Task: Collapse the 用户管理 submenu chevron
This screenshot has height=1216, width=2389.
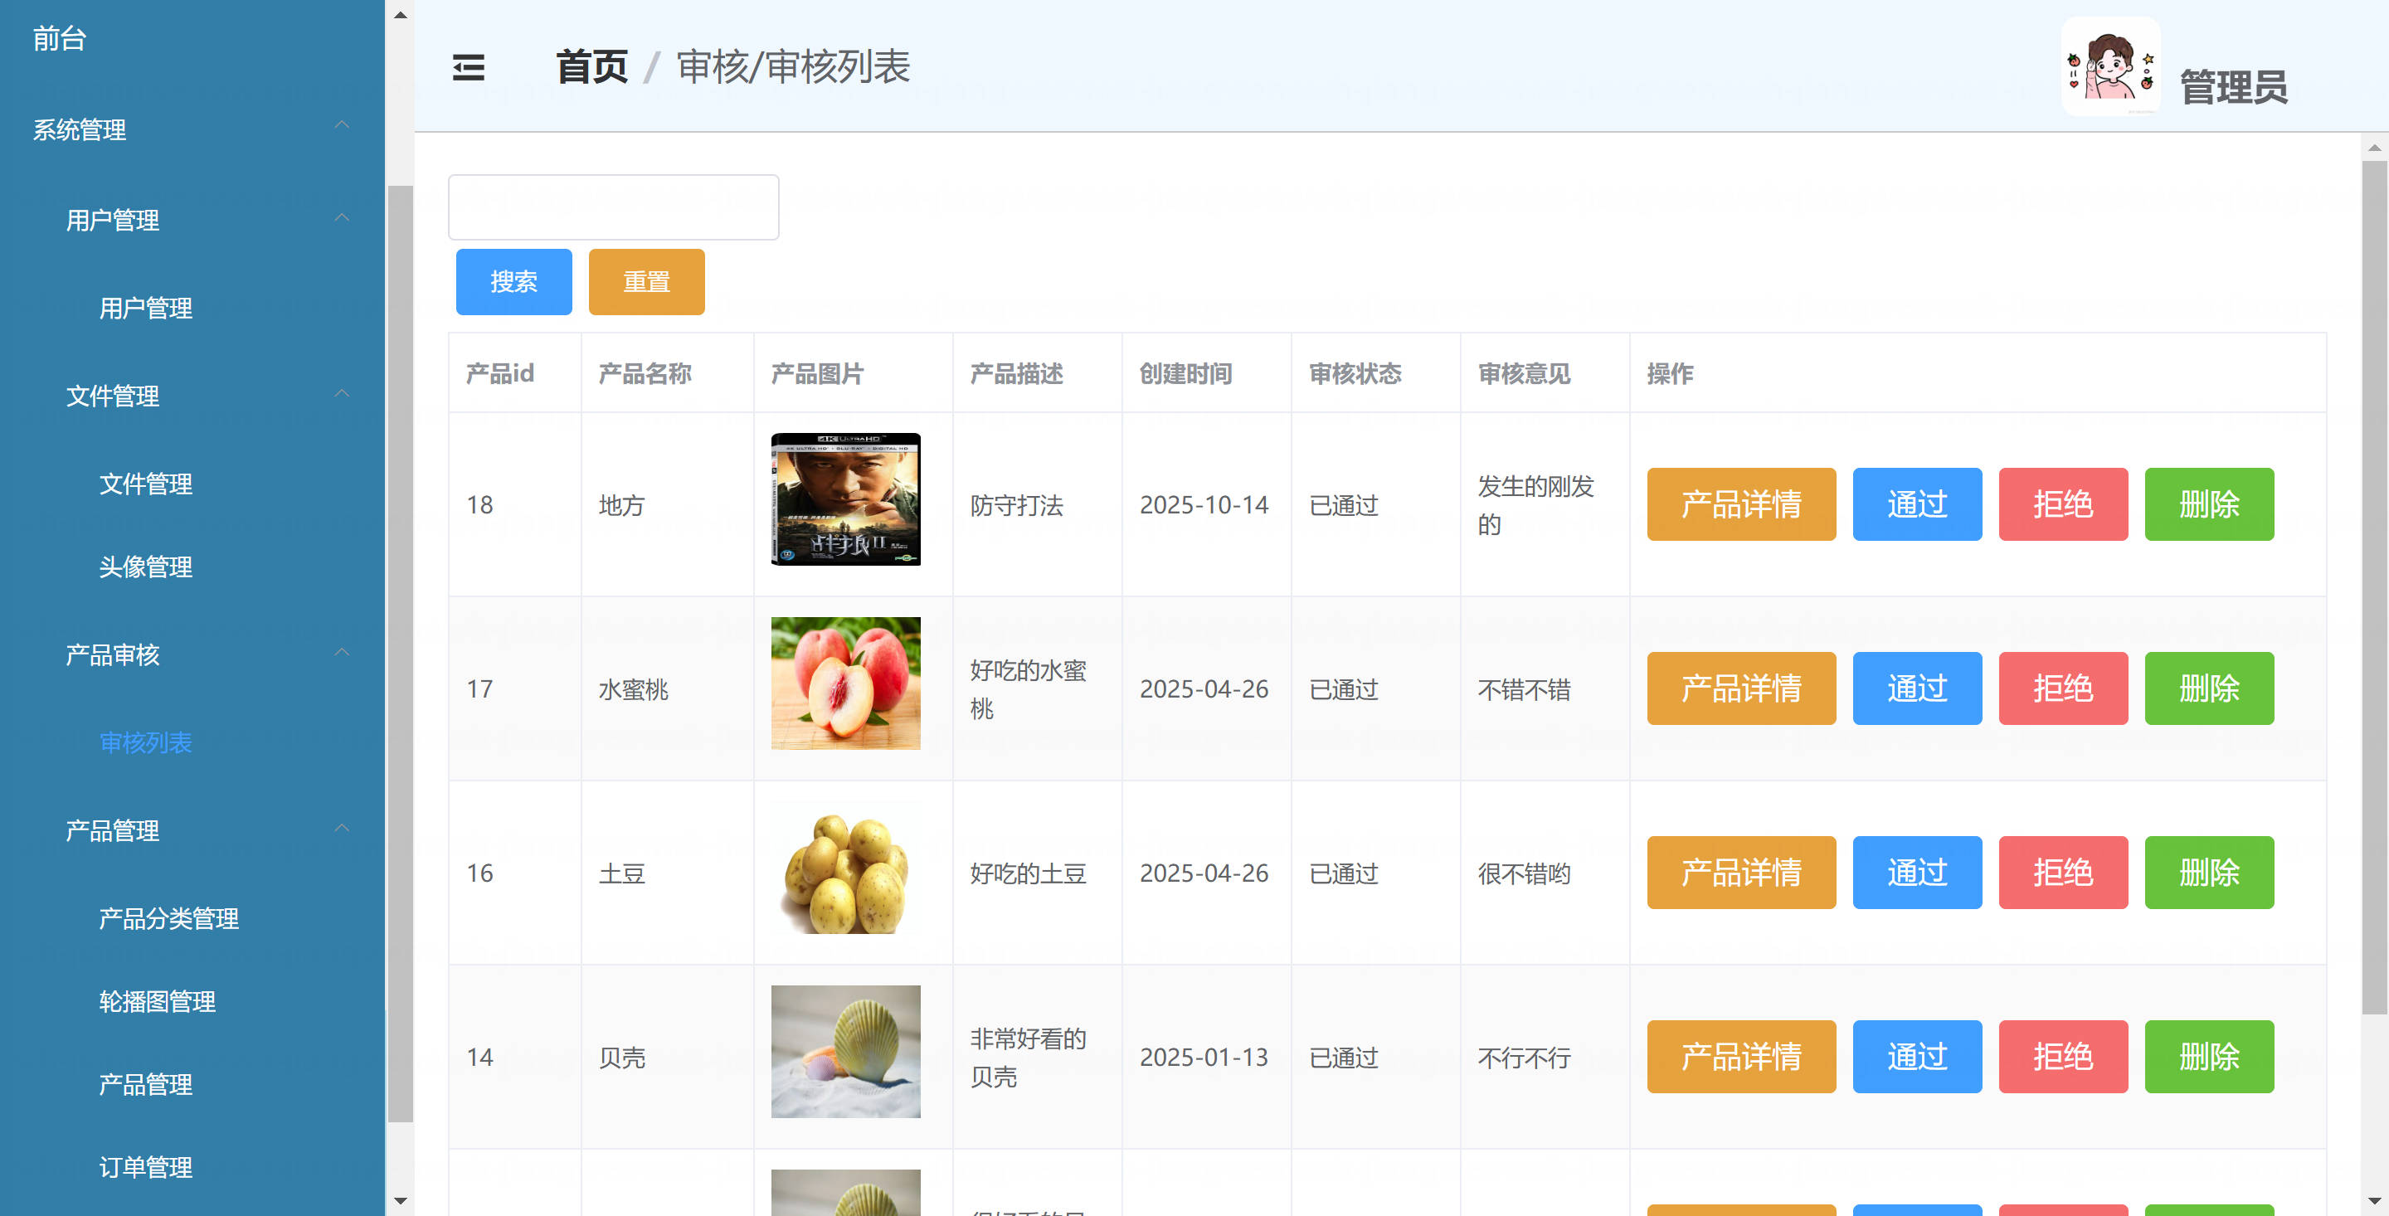Action: pos(343,218)
